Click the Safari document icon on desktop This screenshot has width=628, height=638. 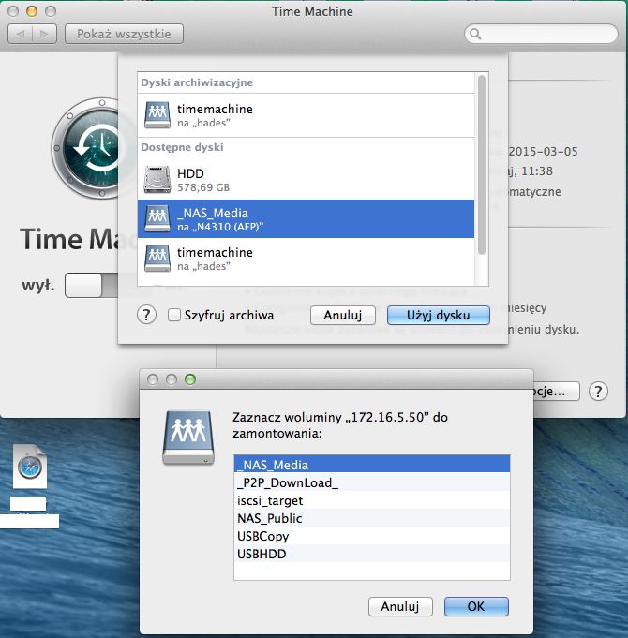click(30, 467)
